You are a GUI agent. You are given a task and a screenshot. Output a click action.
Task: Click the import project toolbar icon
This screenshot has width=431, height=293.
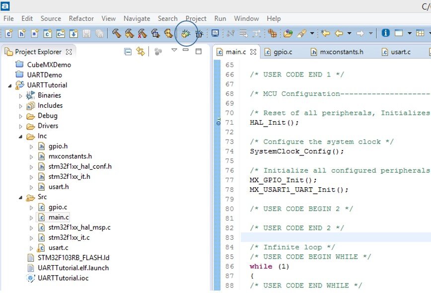pos(73,34)
